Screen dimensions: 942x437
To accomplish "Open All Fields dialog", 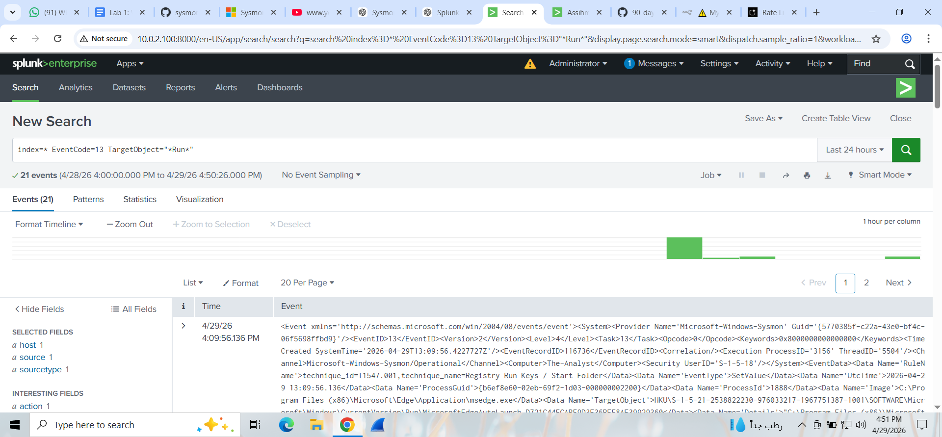I will click(134, 309).
